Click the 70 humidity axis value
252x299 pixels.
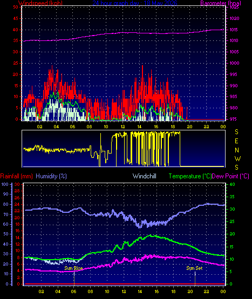click(6, 214)
